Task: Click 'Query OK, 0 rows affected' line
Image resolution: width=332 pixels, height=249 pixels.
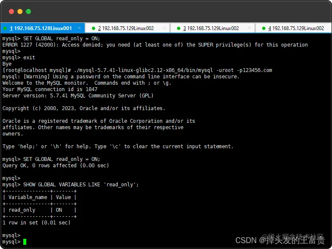Action: click(56, 166)
